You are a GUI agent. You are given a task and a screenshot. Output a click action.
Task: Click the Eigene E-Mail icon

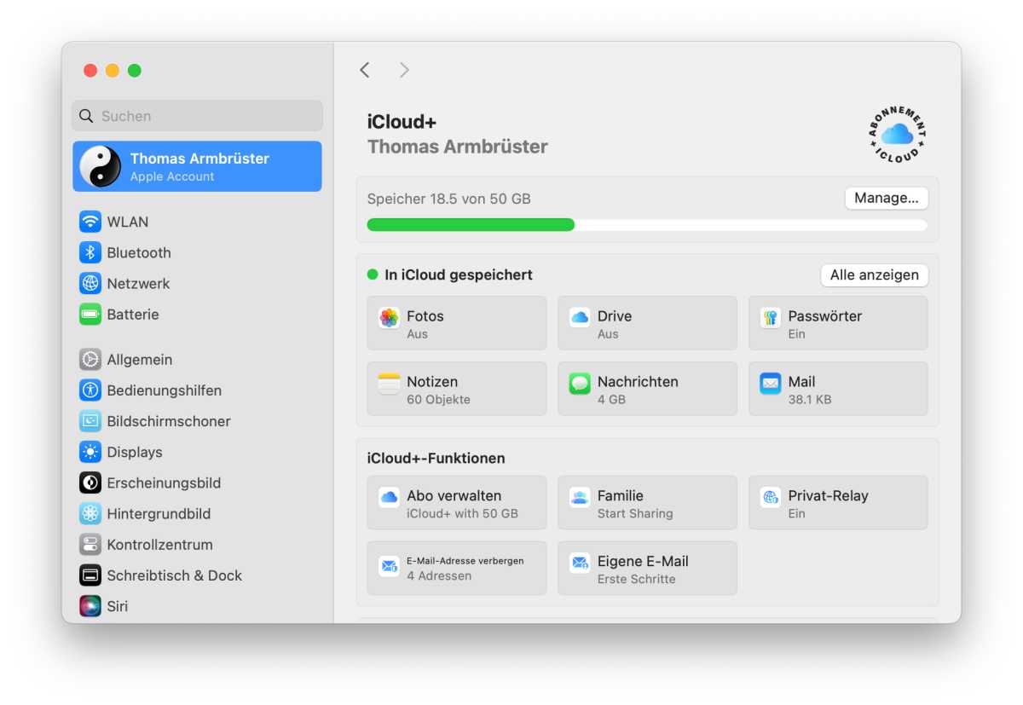(580, 563)
